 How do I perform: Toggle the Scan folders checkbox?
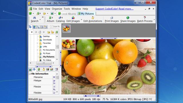[x=51, y=27]
